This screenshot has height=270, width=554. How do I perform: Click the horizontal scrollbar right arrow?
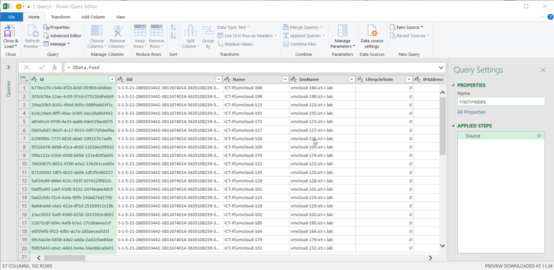pyautogui.click(x=431, y=258)
